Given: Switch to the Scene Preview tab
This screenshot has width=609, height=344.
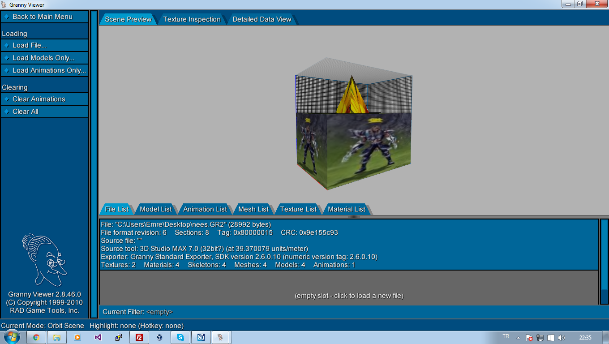Looking at the screenshot, I should tap(128, 19).
